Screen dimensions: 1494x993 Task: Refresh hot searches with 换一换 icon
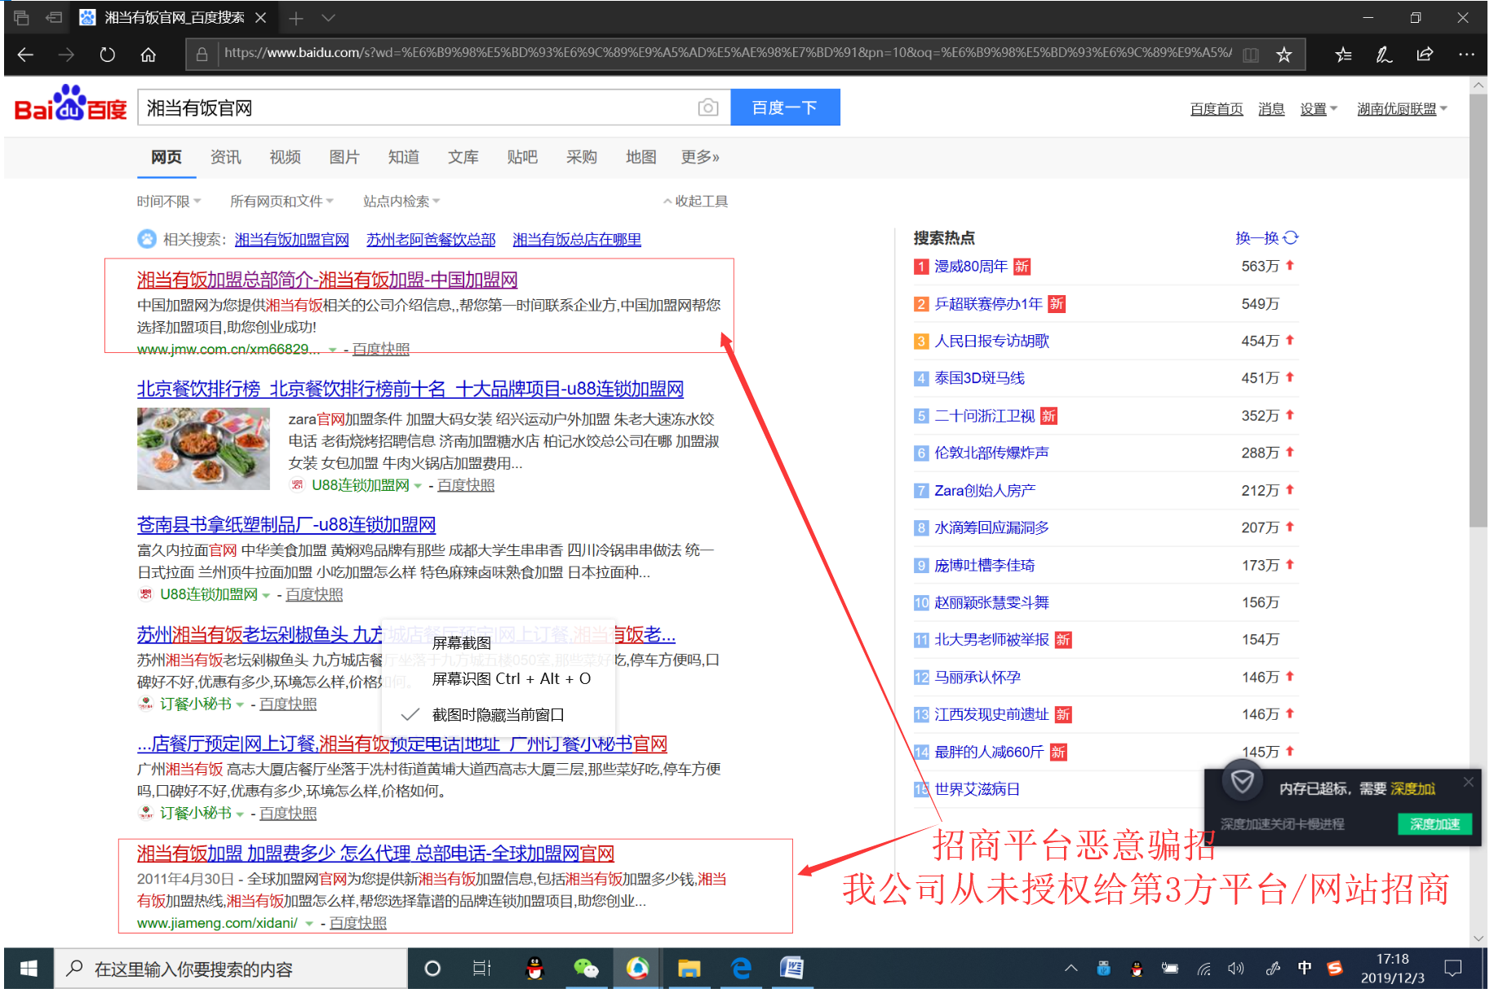point(1290,238)
